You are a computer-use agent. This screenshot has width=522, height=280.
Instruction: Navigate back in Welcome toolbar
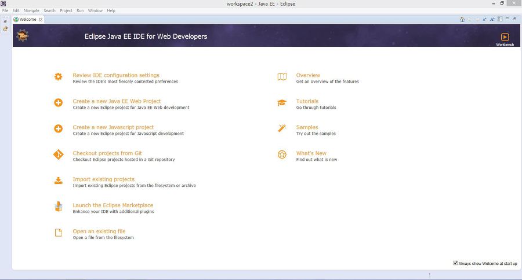[470, 19]
